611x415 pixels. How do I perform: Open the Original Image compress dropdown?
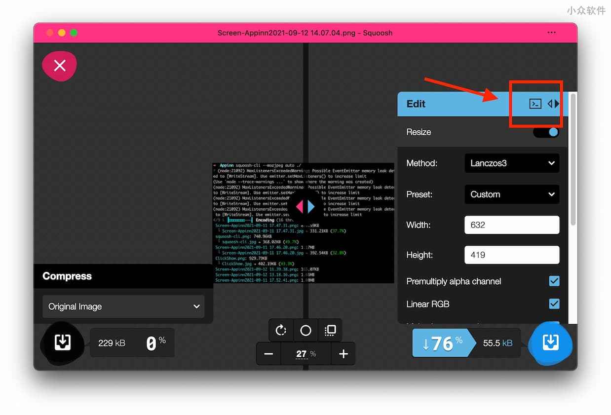point(123,306)
